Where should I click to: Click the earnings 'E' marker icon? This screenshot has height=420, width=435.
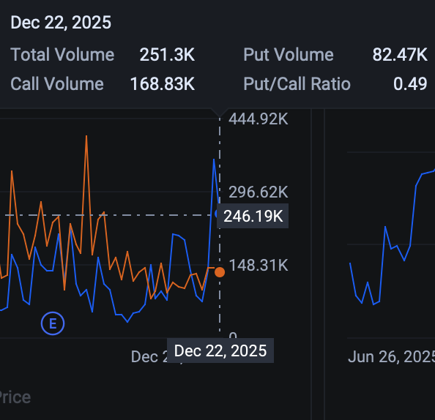click(x=53, y=323)
